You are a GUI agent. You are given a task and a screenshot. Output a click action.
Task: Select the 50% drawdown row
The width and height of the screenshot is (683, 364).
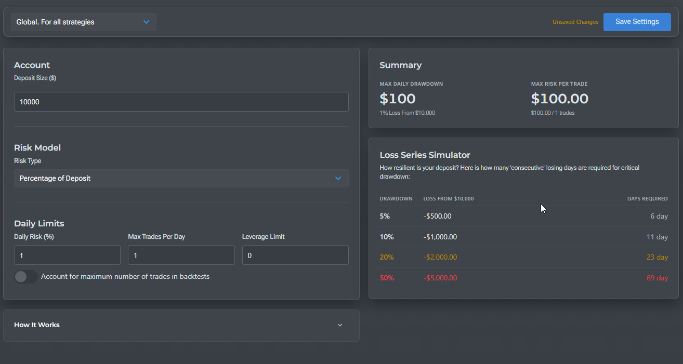[523, 278]
